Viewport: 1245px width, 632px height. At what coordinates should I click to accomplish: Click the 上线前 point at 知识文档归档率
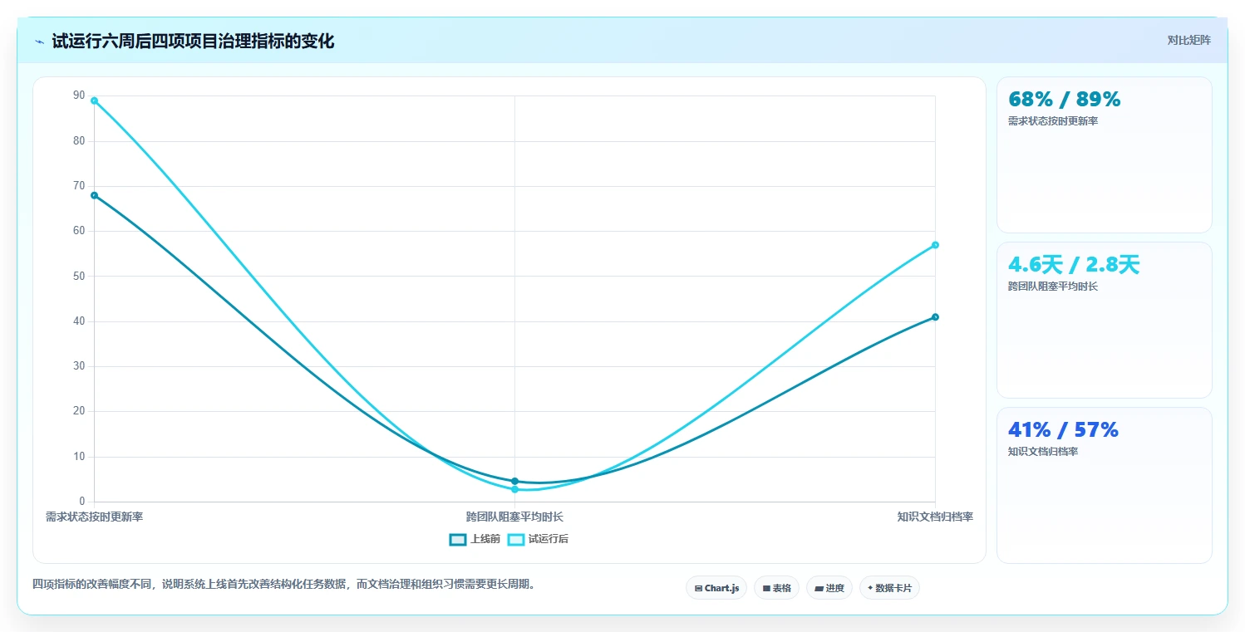point(935,316)
